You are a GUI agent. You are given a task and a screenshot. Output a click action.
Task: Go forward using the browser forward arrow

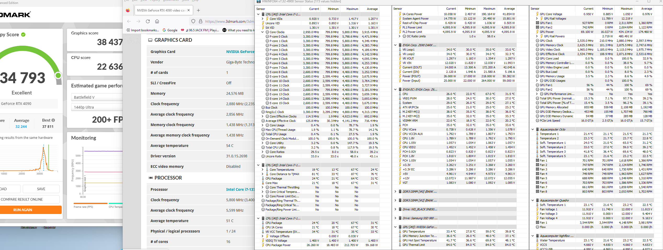[x=138, y=21]
